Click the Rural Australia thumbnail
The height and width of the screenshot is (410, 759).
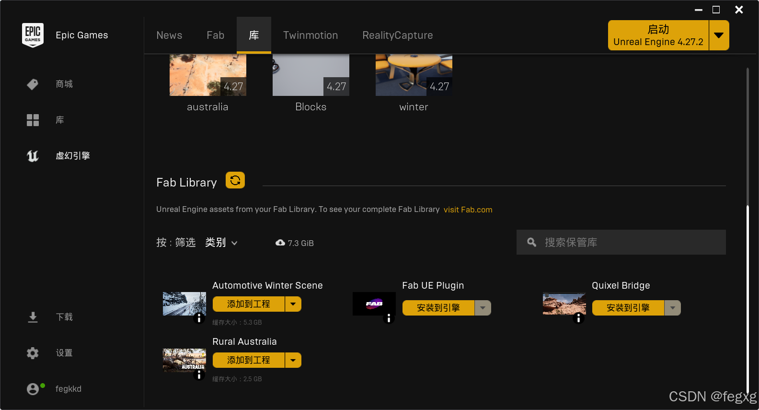[184, 360]
